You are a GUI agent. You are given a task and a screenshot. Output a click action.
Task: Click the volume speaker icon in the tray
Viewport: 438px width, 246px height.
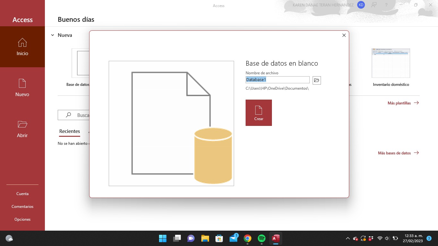click(x=387, y=238)
